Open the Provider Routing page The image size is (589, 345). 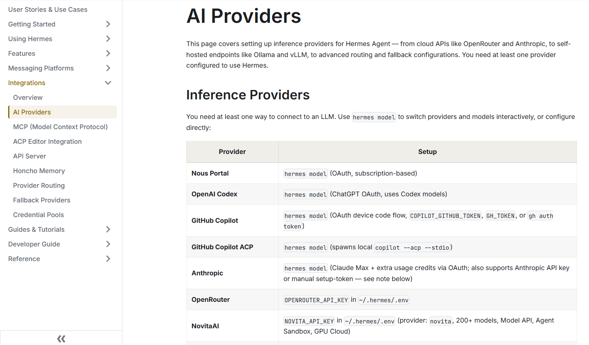pyautogui.click(x=39, y=185)
